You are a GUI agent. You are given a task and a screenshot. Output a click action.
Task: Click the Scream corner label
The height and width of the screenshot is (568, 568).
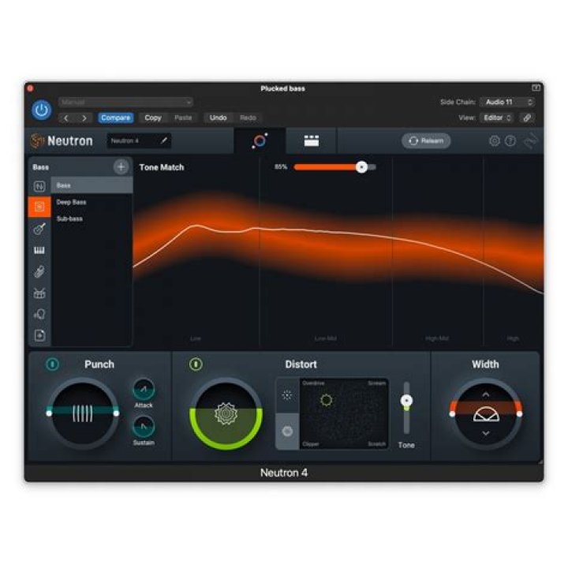click(x=377, y=383)
